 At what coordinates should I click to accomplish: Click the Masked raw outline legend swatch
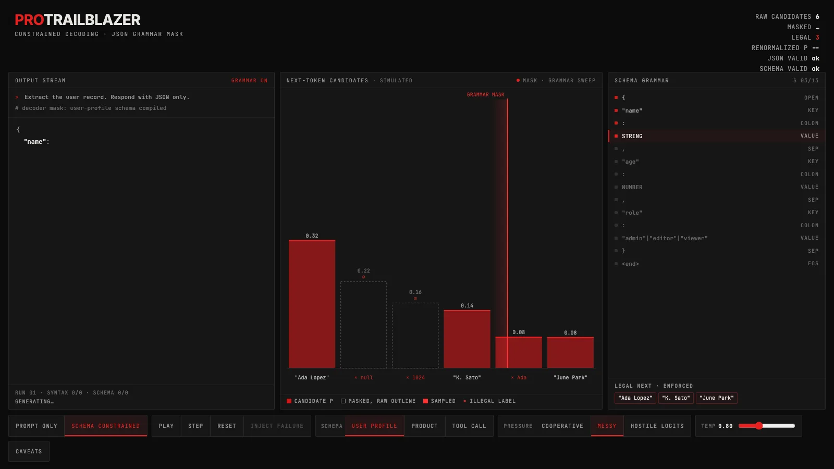pos(343,401)
